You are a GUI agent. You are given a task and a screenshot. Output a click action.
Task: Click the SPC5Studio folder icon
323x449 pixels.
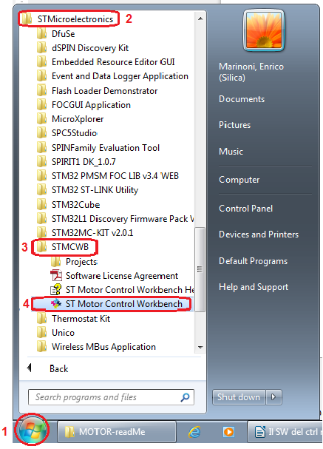point(42,133)
